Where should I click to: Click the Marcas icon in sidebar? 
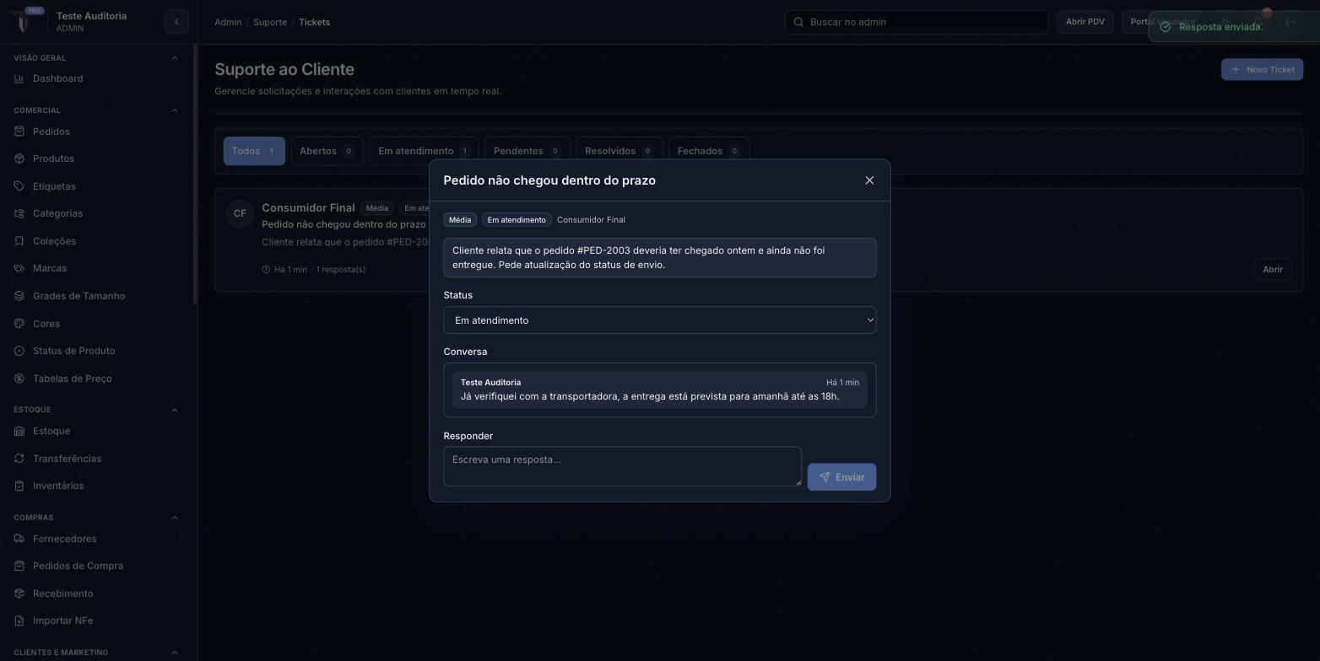19,268
